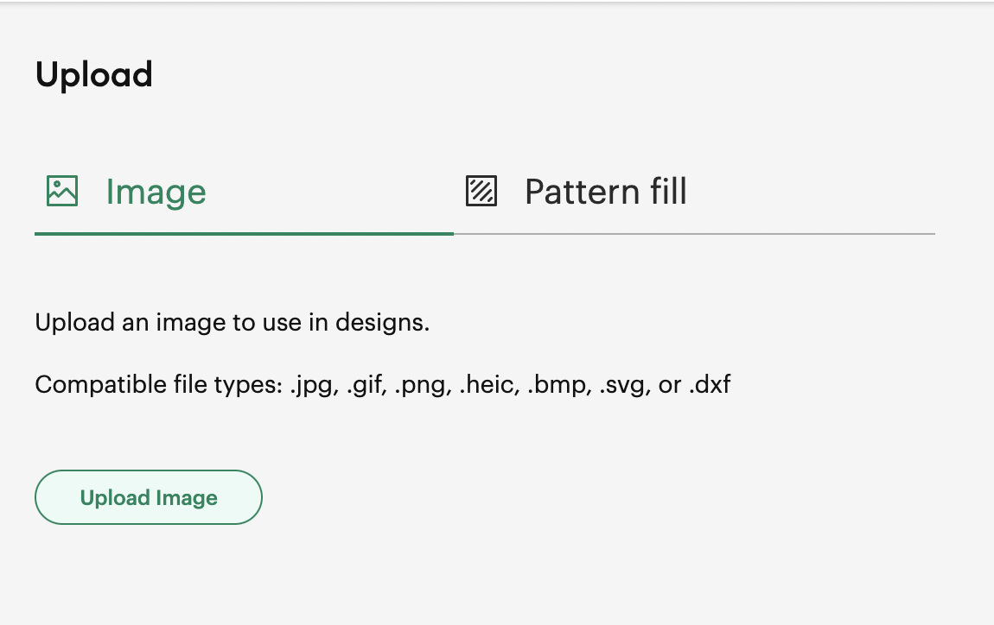Screen dimensions: 994x625
Task: Click the .dxf file type text
Action: pos(710,384)
